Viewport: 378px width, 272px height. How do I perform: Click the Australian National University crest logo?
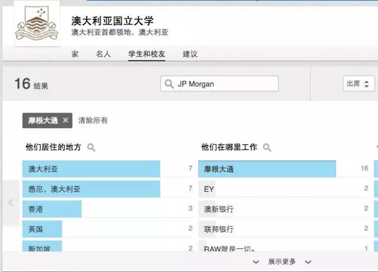point(37,26)
